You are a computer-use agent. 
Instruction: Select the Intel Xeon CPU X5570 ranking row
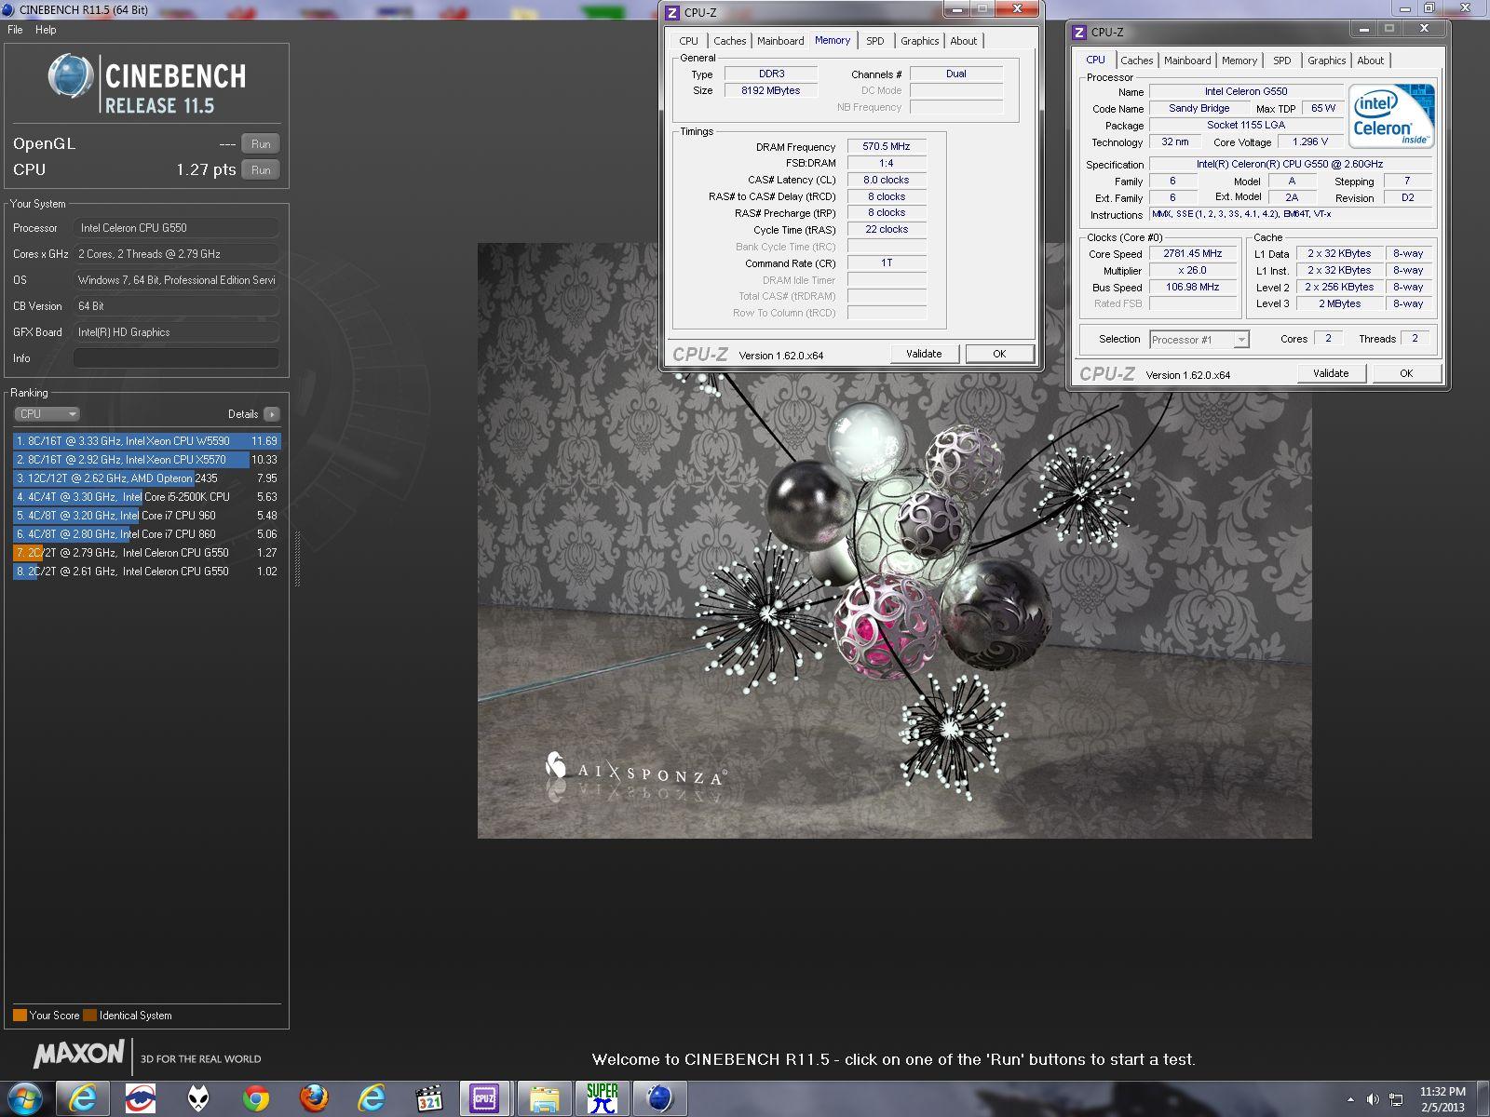click(x=146, y=460)
